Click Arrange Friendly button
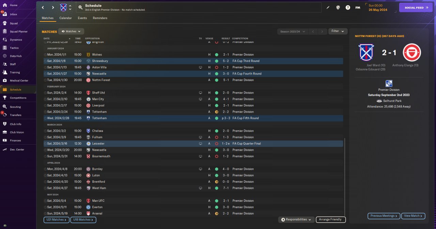Image resolution: width=436 pixels, height=229 pixels. [330, 219]
